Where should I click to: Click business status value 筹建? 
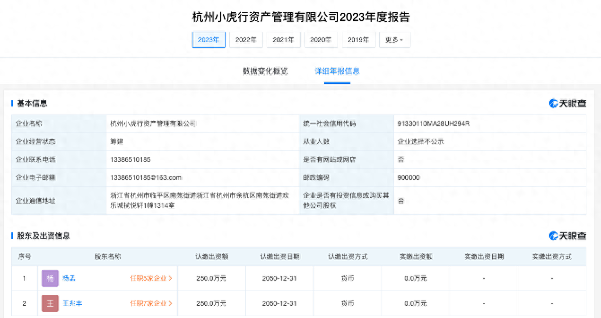(x=117, y=141)
